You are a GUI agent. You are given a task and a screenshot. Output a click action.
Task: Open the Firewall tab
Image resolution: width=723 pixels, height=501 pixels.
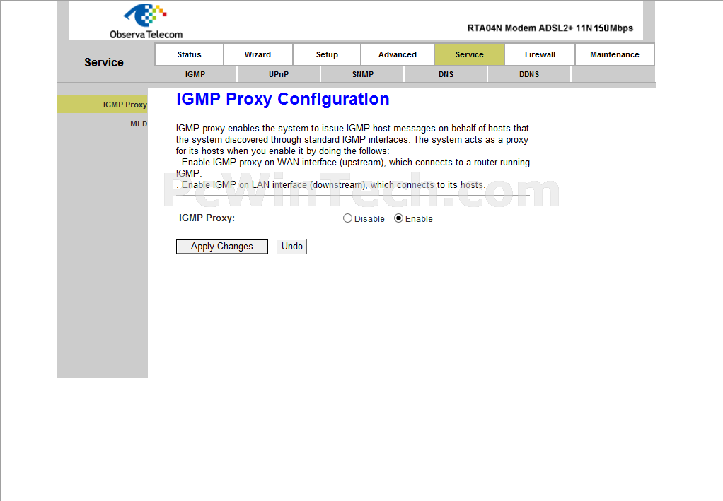(540, 54)
